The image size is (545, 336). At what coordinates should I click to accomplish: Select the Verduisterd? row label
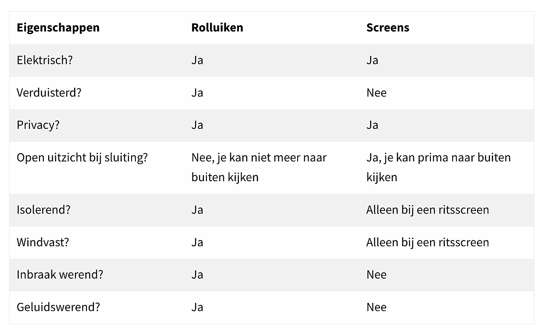(49, 93)
